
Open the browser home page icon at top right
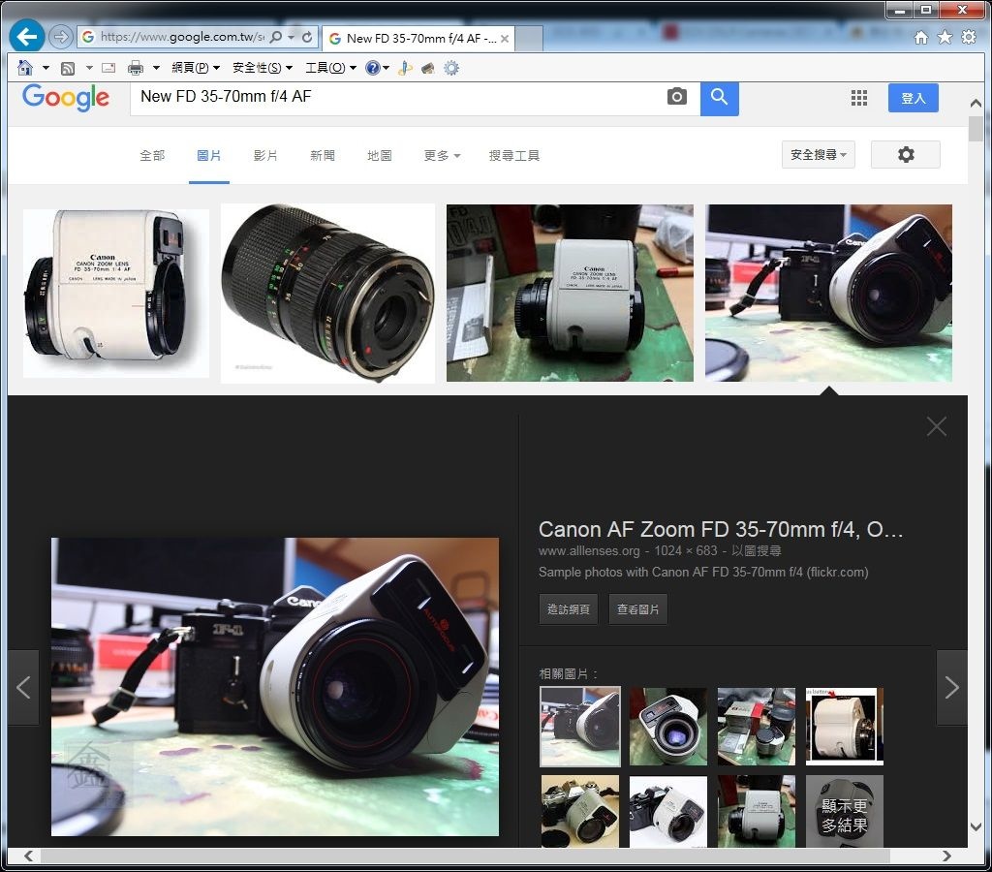(x=921, y=38)
